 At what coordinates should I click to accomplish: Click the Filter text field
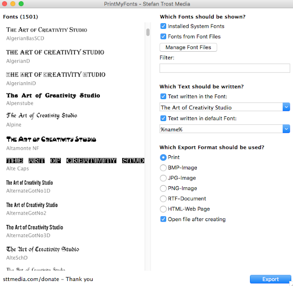point(224,68)
